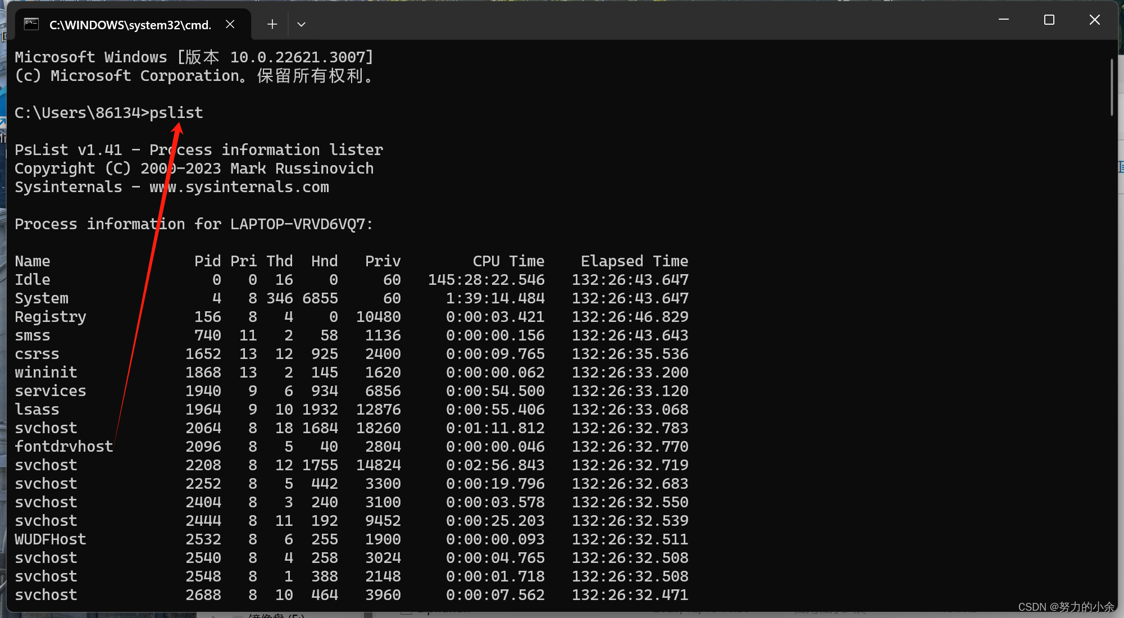Click the www.sysinternals.com URL text
1124x618 pixels.
pyautogui.click(x=239, y=187)
